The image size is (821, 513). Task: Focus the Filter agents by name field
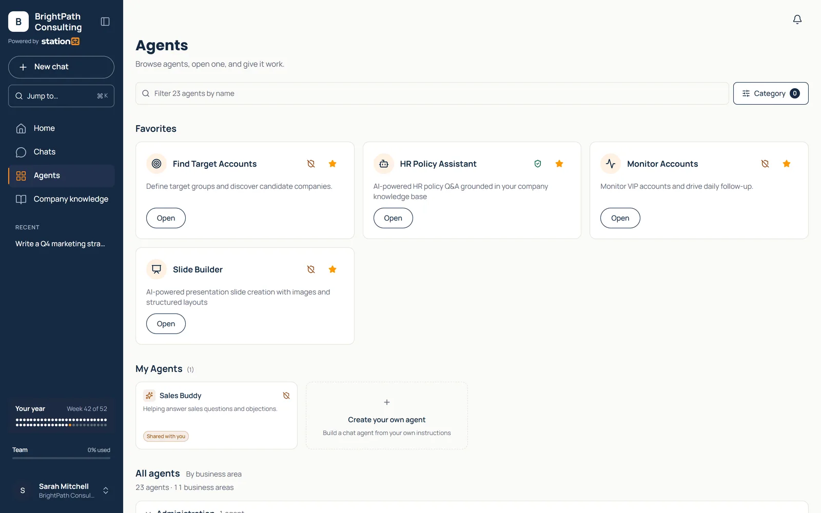point(432,93)
